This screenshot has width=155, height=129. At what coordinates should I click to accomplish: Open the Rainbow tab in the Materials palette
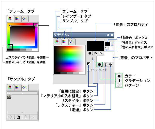[x=64, y=42]
